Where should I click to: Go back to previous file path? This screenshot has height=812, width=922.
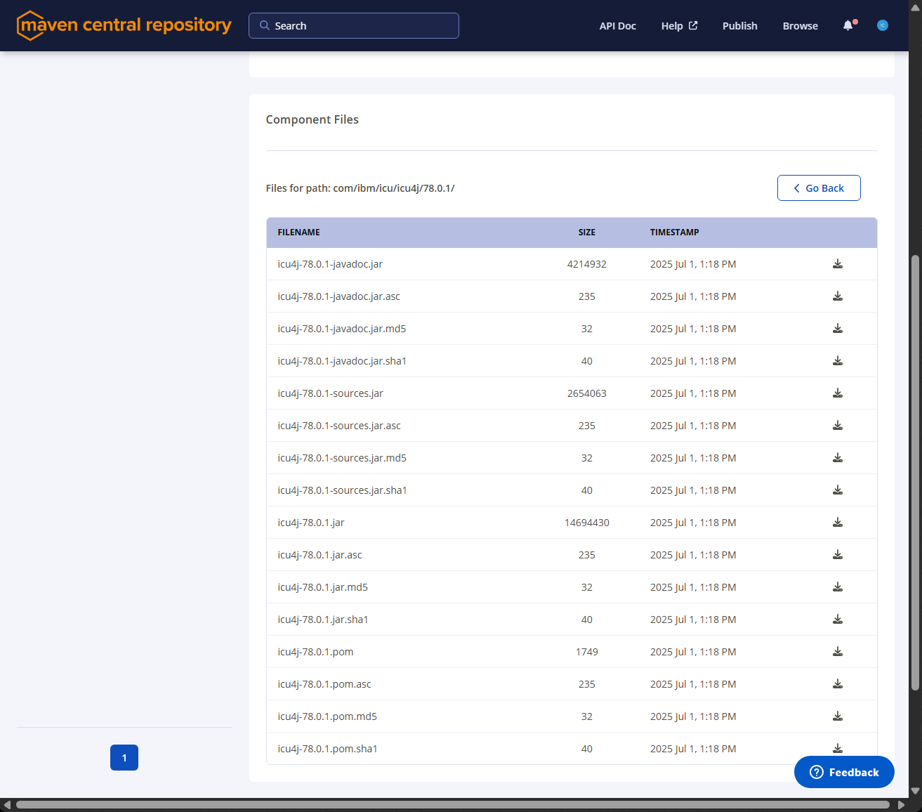click(818, 188)
